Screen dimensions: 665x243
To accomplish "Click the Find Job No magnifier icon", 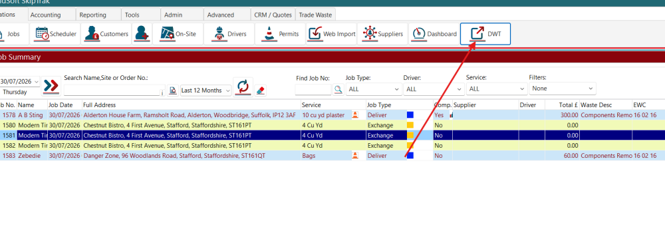I will point(338,89).
